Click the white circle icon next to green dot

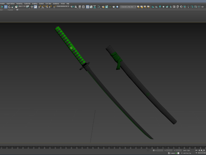click(179, 153)
